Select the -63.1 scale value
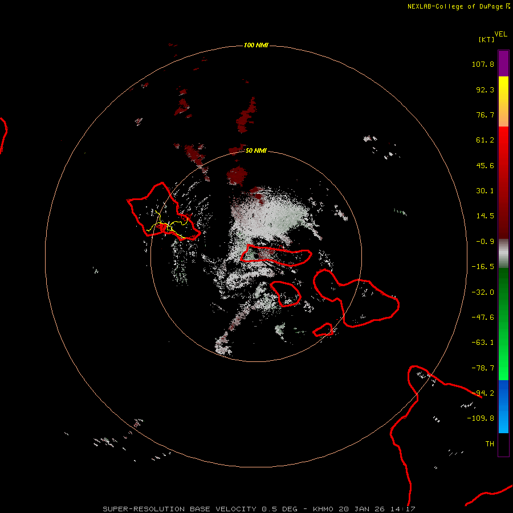Viewport: 513px width, 513px height. 483,343
